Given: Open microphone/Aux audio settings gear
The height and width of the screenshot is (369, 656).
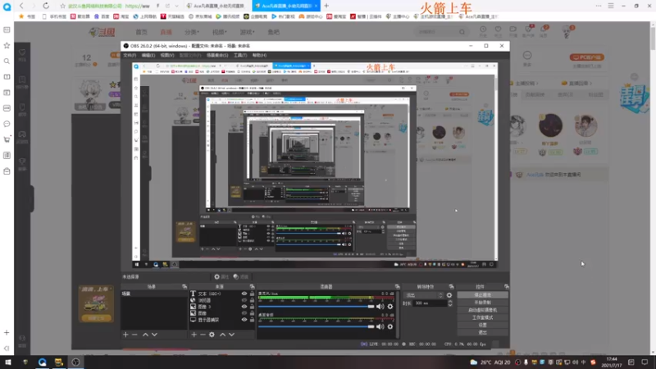Looking at the screenshot, I should click(x=390, y=307).
